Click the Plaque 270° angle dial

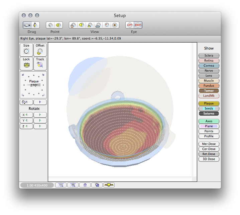pyautogui.click(x=33, y=84)
